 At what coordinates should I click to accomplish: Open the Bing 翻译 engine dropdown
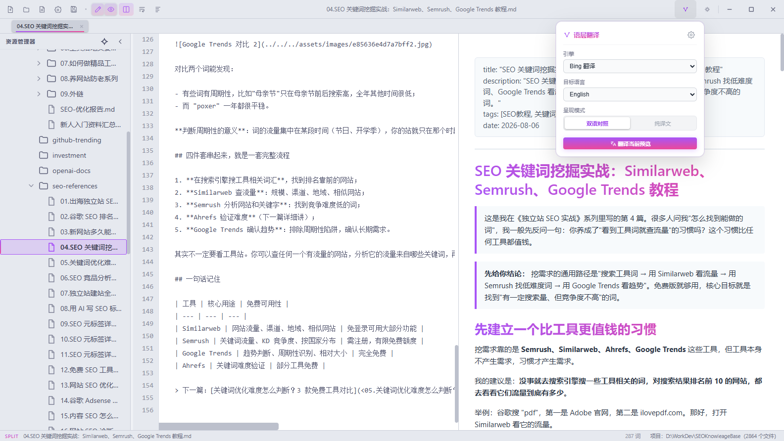point(630,66)
